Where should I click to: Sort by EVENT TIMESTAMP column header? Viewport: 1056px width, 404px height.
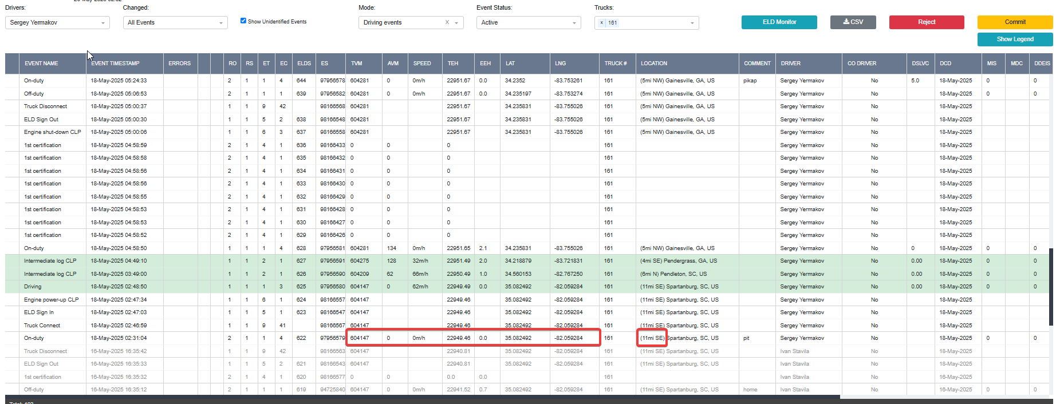115,64
